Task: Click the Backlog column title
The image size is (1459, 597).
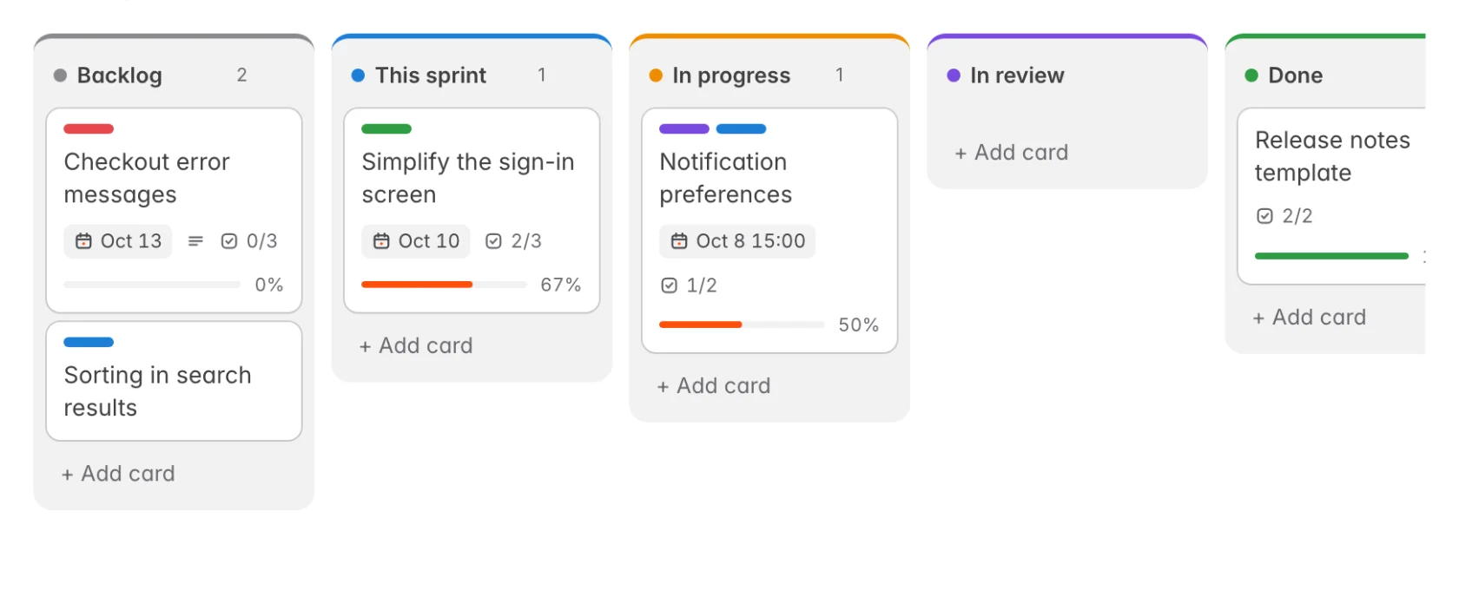Action: pyautogui.click(x=120, y=75)
